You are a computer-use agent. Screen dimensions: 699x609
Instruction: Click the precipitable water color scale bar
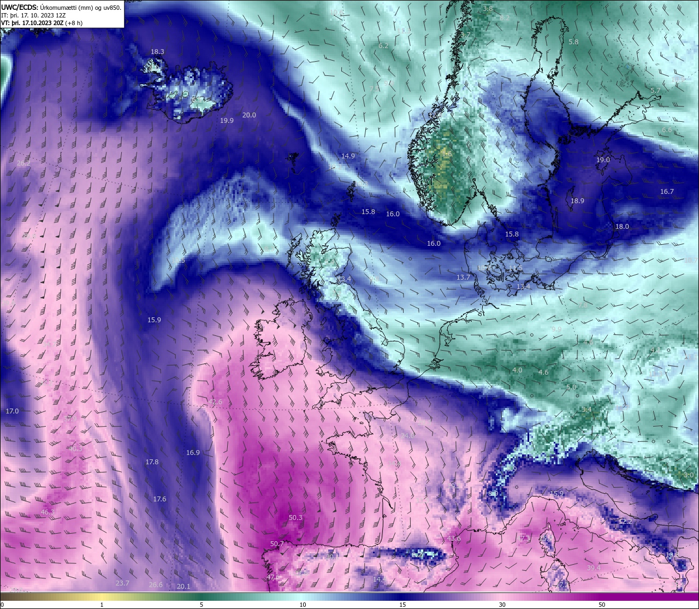click(x=349, y=596)
